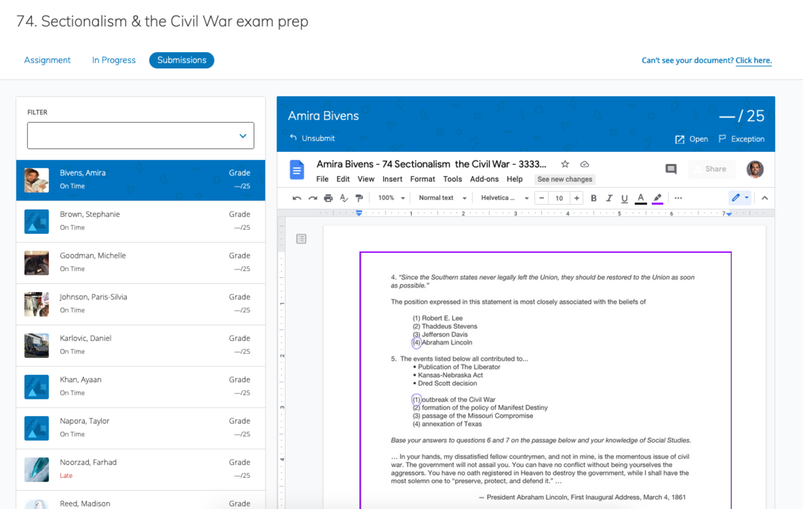The height and width of the screenshot is (509, 803).
Task: Toggle italic formatting
Action: (x=609, y=198)
